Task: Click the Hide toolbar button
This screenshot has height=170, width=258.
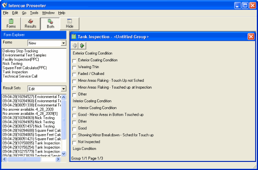Action: point(70,24)
